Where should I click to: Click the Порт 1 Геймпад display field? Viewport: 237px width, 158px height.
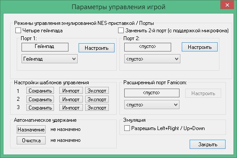pyautogui.click(x=45, y=47)
